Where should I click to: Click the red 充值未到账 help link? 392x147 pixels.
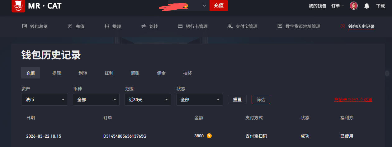click(353, 100)
